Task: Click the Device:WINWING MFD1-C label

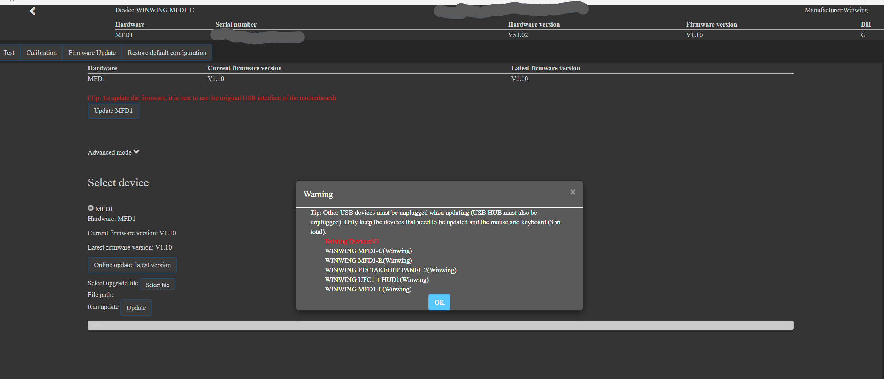Action: click(x=154, y=10)
